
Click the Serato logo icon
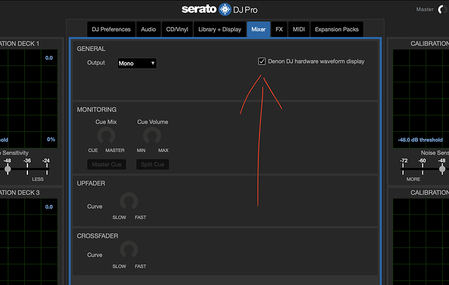pyautogui.click(x=224, y=10)
